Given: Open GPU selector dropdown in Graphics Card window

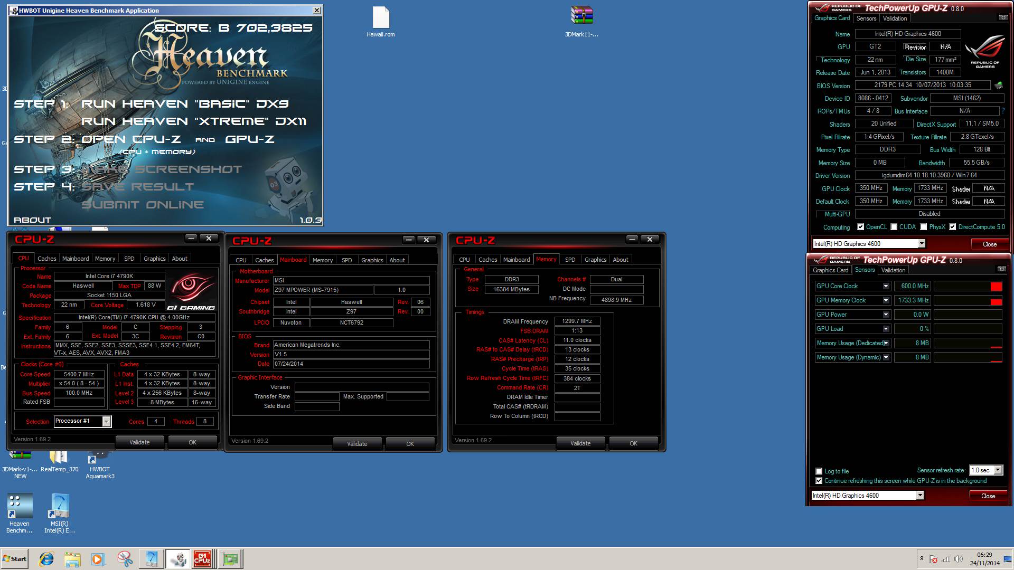Looking at the screenshot, I should pos(922,244).
